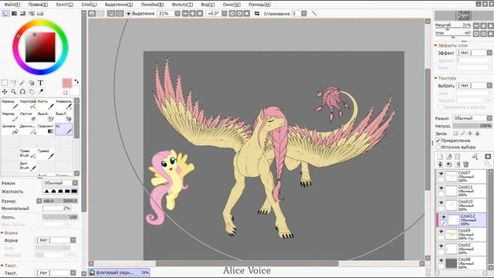
Task: Open brush Режим dropdown
Action: [x=60, y=183]
